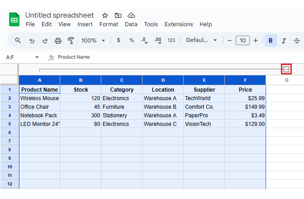
Task: Format selection as currency
Action: 119,41
